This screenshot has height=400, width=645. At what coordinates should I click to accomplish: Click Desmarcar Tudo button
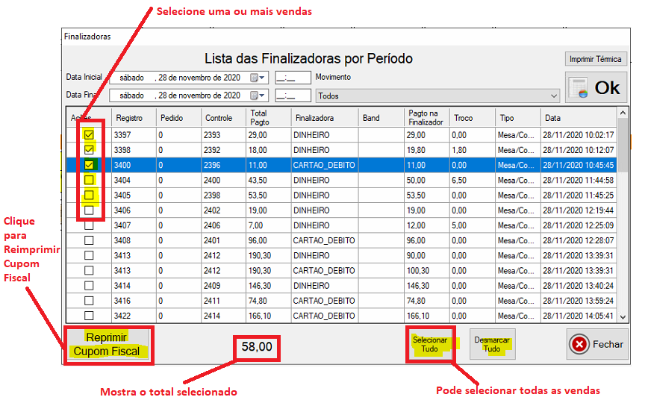pos(493,345)
